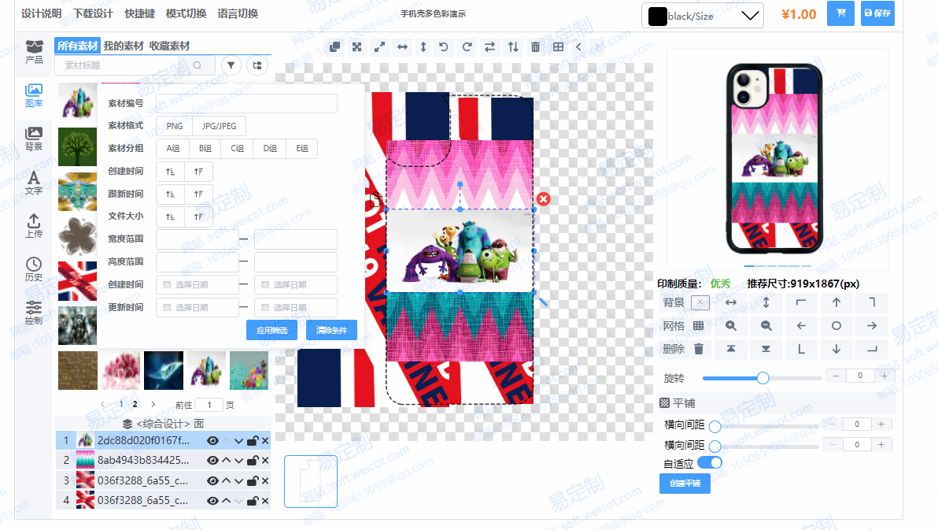Save the design with 保存 button

pyautogui.click(x=877, y=13)
